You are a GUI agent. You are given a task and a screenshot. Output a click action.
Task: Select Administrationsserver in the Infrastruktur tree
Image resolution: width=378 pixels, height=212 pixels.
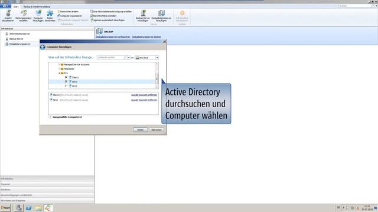click(19, 34)
